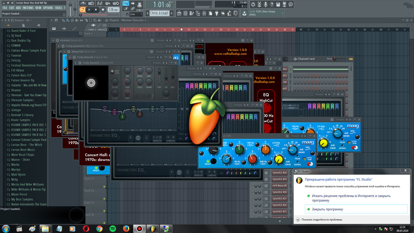Open the Christ..k Lead pattern selector
This screenshot has width=414, height=233.
[159, 13]
